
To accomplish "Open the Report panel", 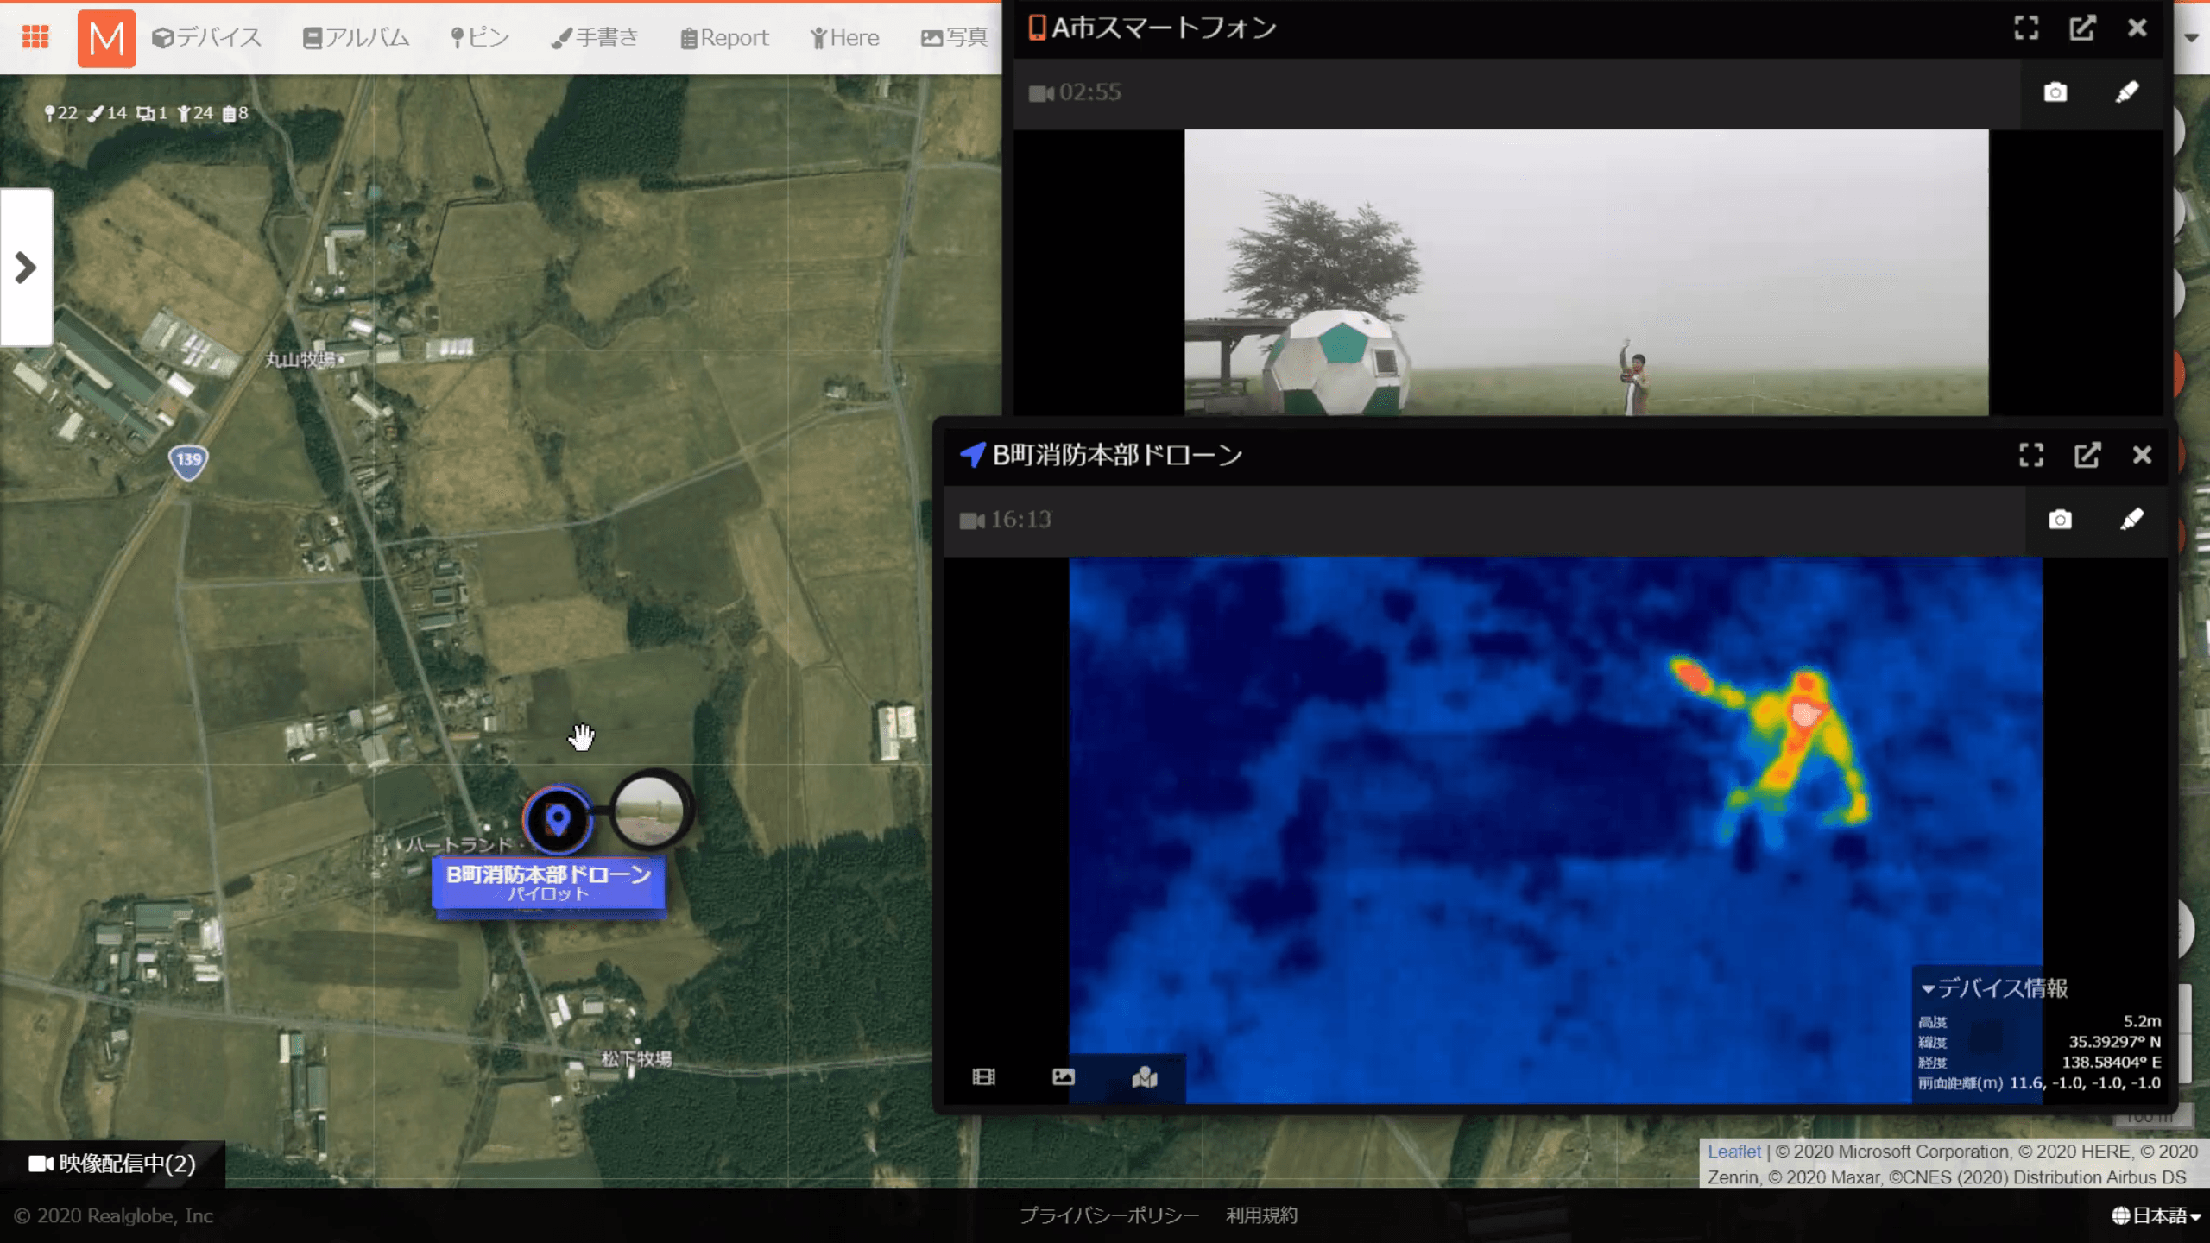I will [x=724, y=36].
